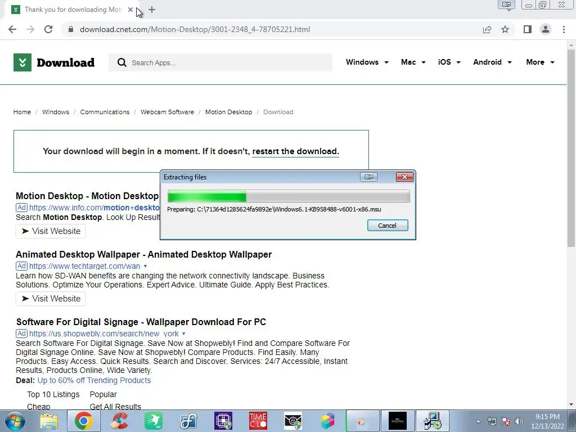Click the padlock site info icon
The height and width of the screenshot is (432, 576).
point(71,29)
